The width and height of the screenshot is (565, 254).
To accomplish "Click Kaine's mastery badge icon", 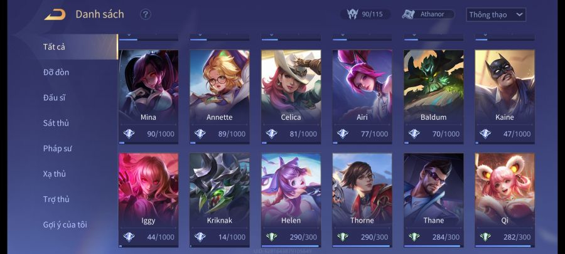I will coord(485,134).
